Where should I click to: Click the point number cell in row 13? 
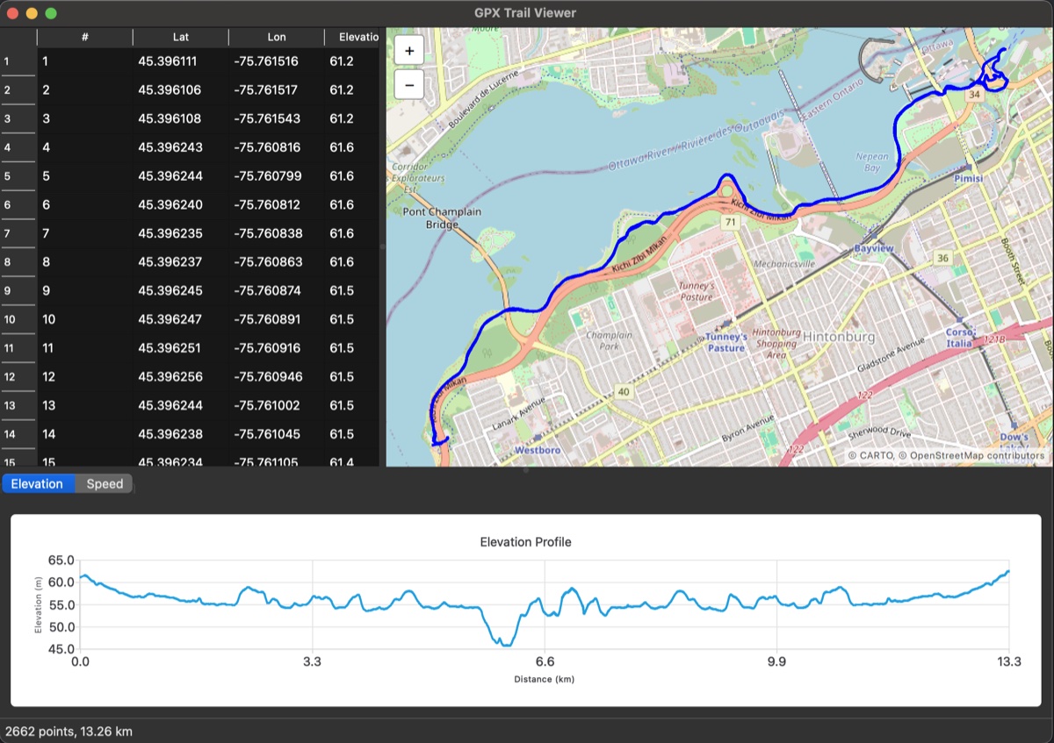click(x=84, y=405)
